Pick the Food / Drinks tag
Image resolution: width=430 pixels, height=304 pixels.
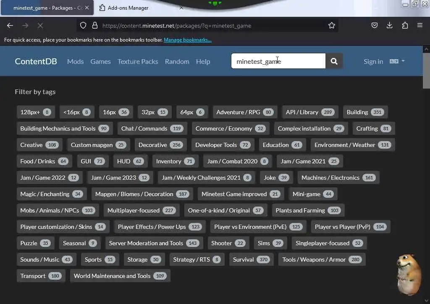[45, 162]
